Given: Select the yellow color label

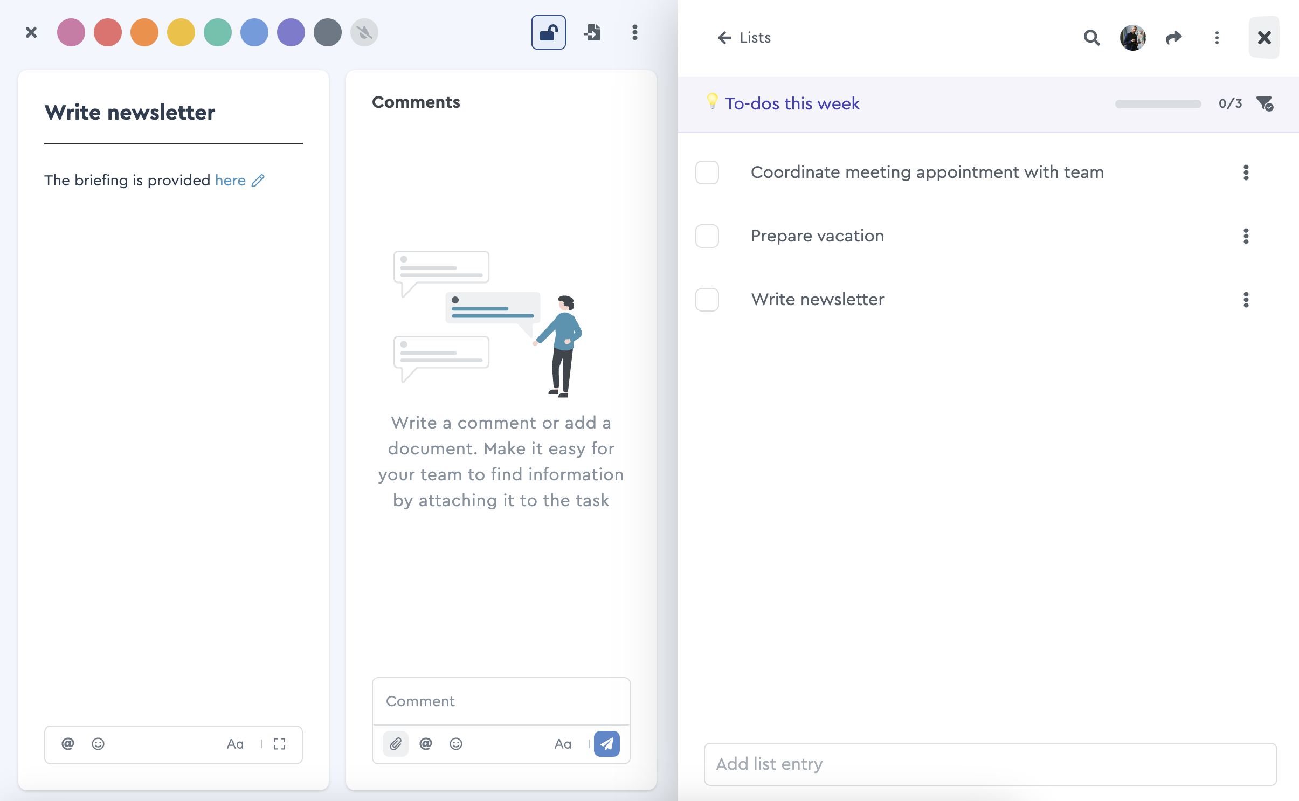Looking at the screenshot, I should click(181, 33).
